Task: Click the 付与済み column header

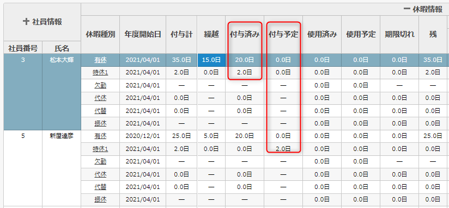Action: tap(245, 35)
